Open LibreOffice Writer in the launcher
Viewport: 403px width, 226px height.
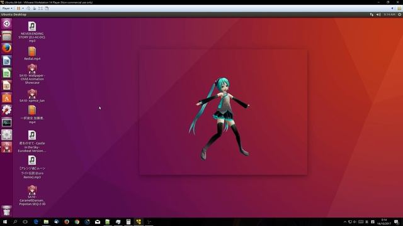tap(7, 61)
